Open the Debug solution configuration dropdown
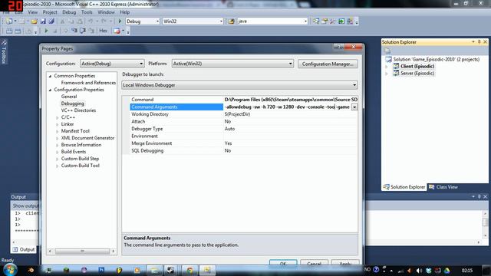This screenshot has height=276, width=491. (x=143, y=21)
